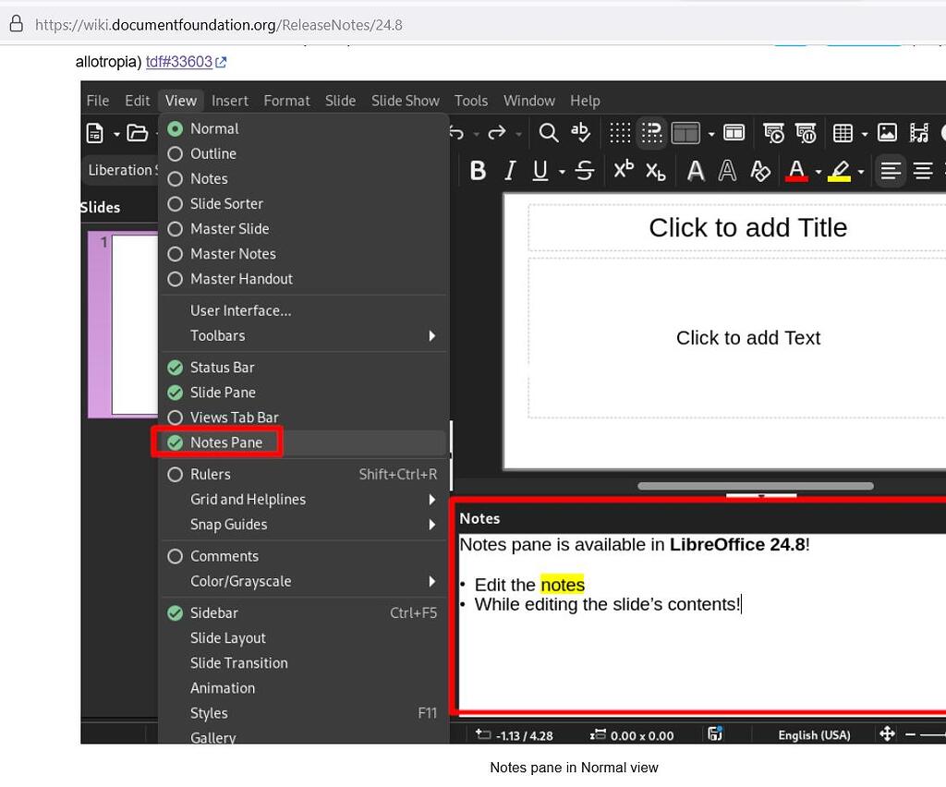The image size is (946, 787).
Task: Disable the Notes Pane toggle
Action: click(x=227, y=442)
